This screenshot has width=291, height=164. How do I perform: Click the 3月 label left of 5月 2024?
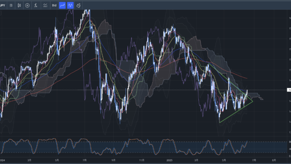pyautogui.click(x=29, y=160)
